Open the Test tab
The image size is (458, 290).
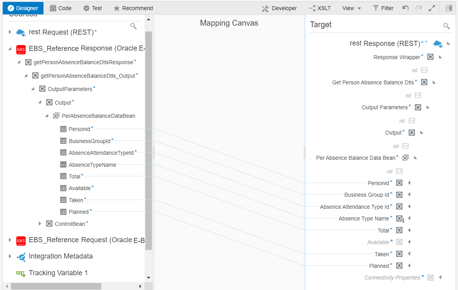(92, 8)
